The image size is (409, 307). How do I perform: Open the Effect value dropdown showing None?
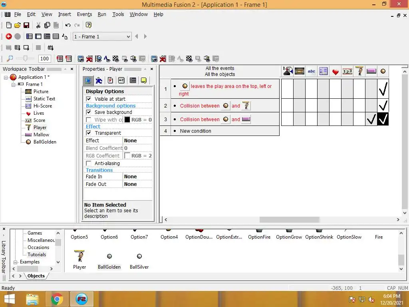click(137, 140)
